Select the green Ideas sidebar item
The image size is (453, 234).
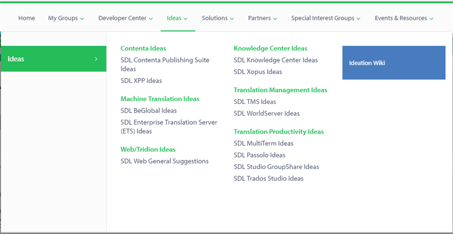53,59
